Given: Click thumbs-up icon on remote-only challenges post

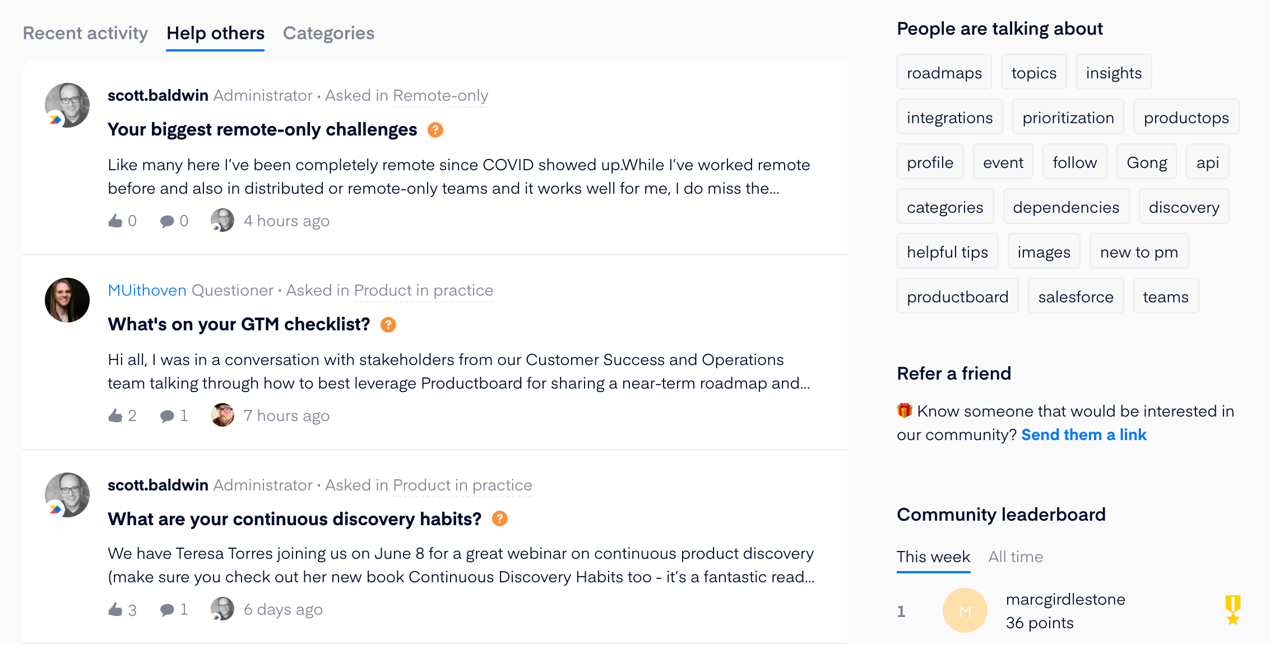Looking at the screenshot, I should (115, 221).
